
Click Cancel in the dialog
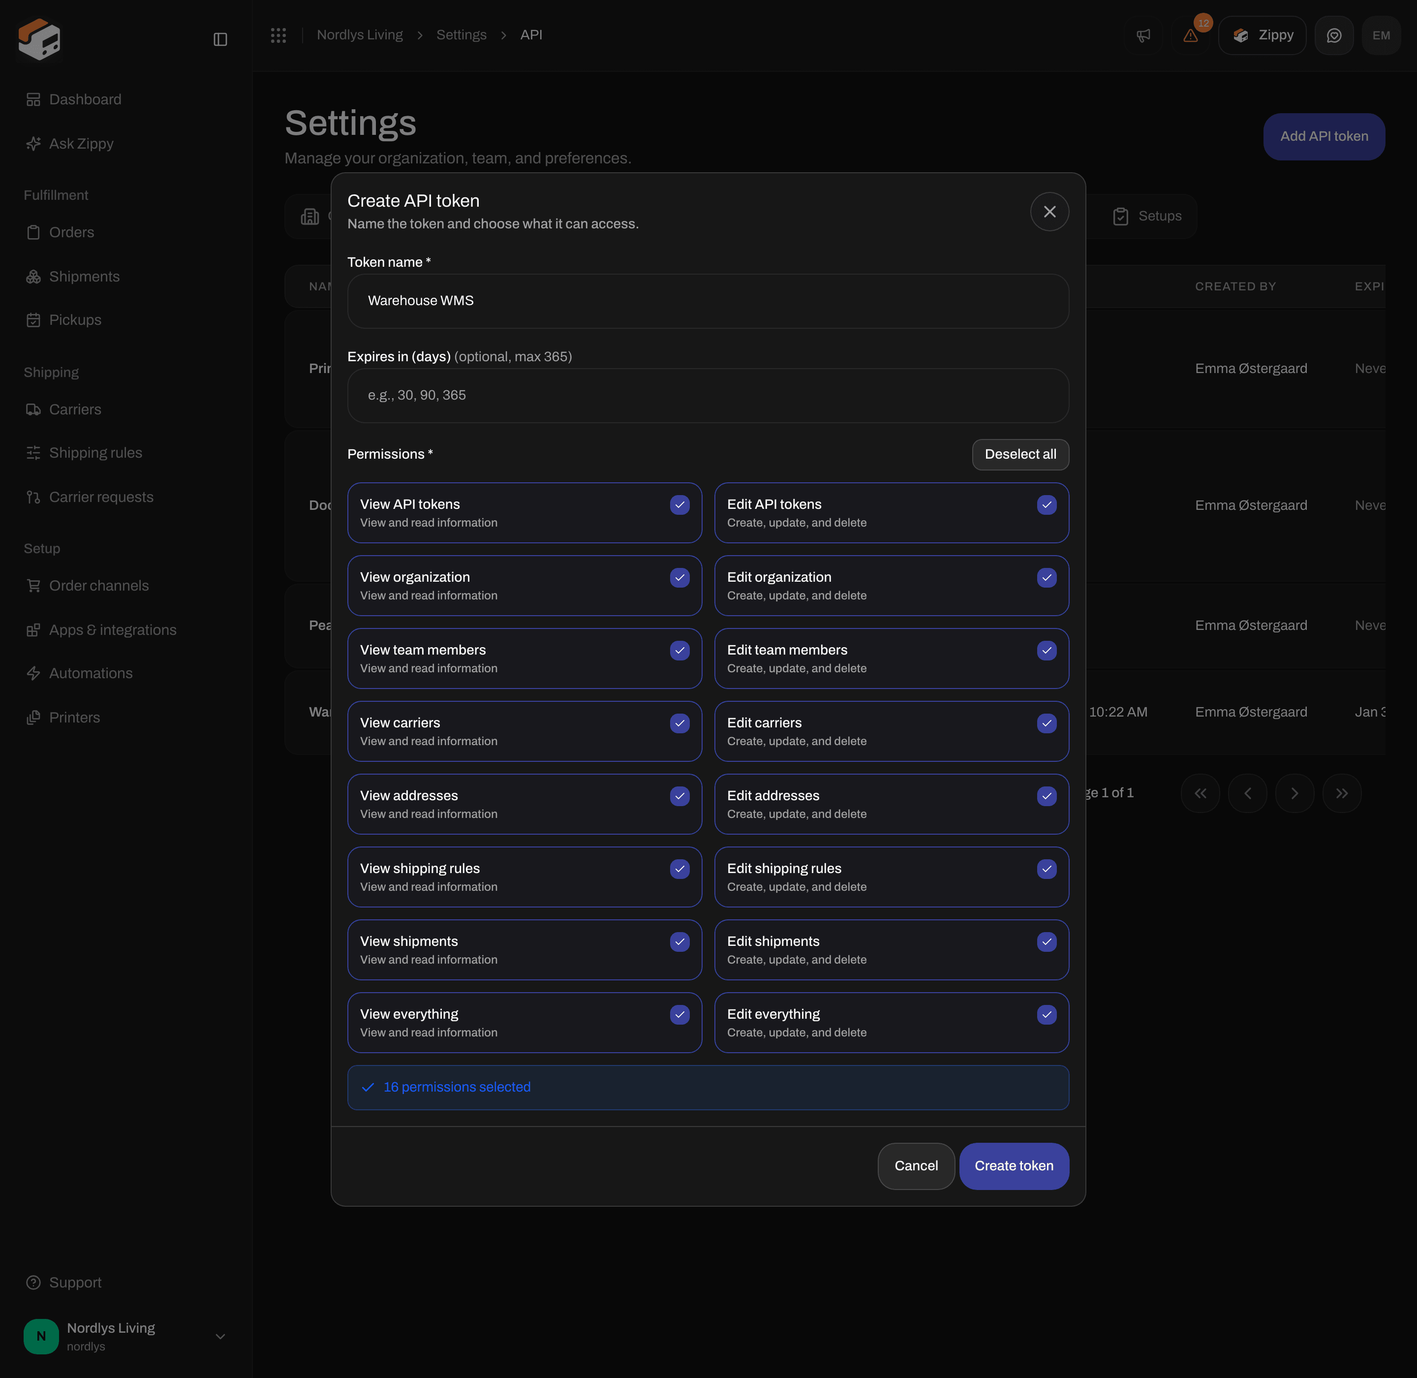[x=916, y=1166]
